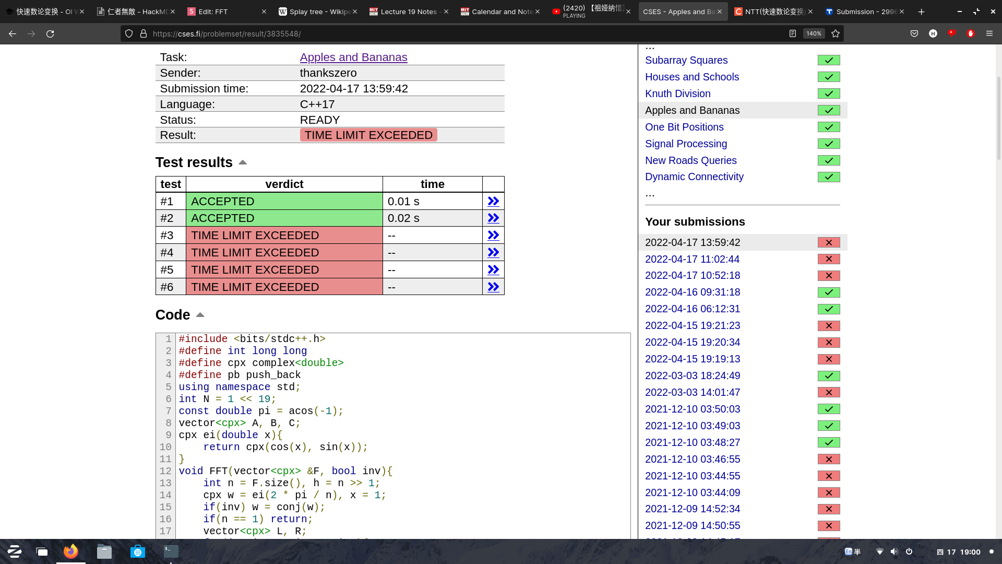Click the shield tracking protection icon
The height and width of the screenshot is (564, 1002).
(x=129, y=33)
